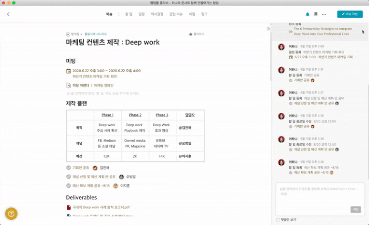Screen dimensions: 369x225
Task: Toggle 채널 선정 check in 할 일 등록 activity
Action: coord(291,104)
